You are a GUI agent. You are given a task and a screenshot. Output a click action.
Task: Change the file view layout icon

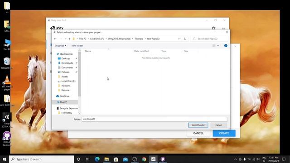tap(214, 46)
